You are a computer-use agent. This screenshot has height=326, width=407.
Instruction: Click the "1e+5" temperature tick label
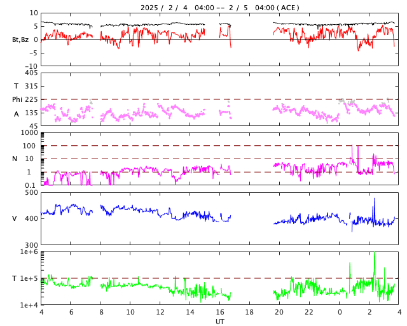(29, 278)
